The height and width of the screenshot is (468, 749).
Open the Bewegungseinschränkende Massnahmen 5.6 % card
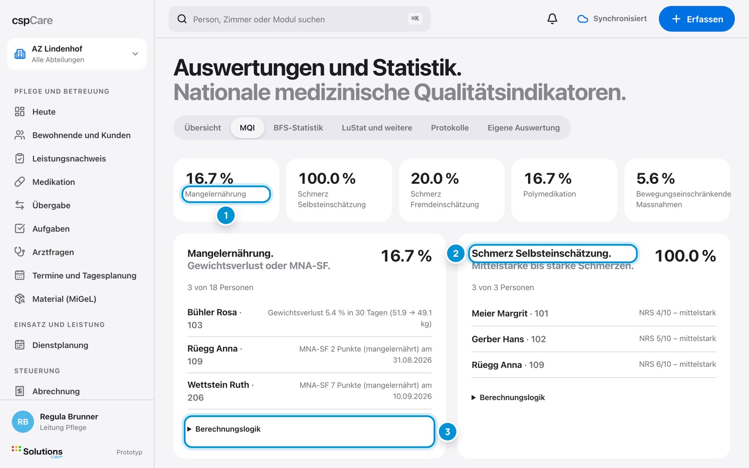point(677,190)
